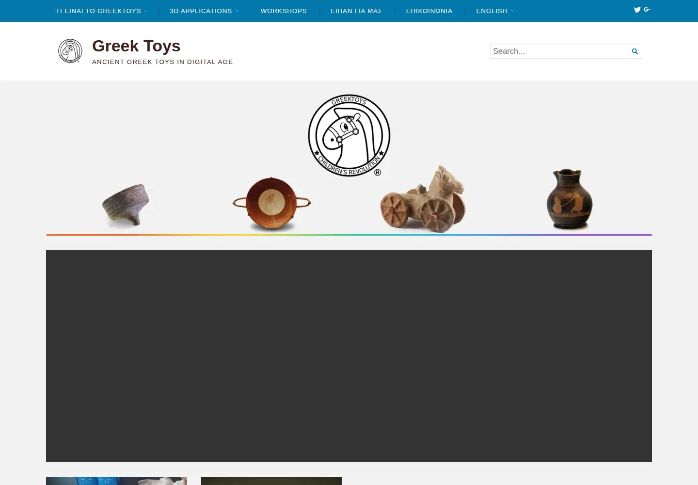Select the wheeled clay horse toy
The image size is (698, 485).
point(423,199)
